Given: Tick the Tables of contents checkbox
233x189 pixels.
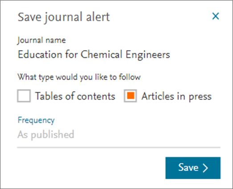Looking at the screenshot, I should click(x=24, y=96).
